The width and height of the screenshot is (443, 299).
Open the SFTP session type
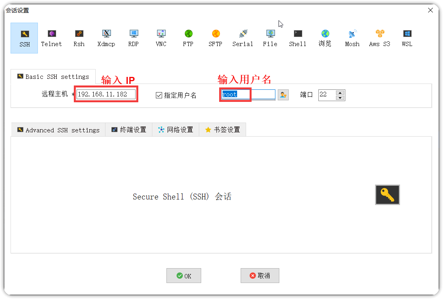pos(216,38)
